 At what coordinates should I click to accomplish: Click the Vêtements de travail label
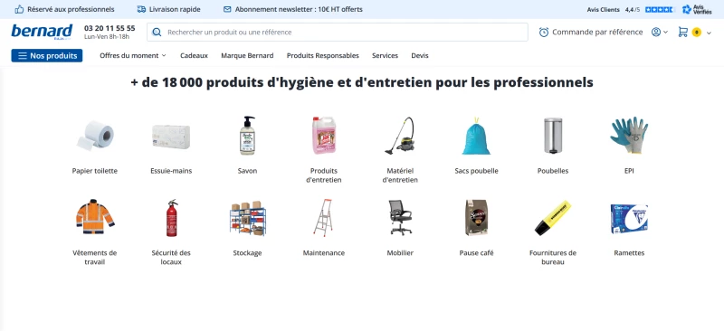coord(95,258)
